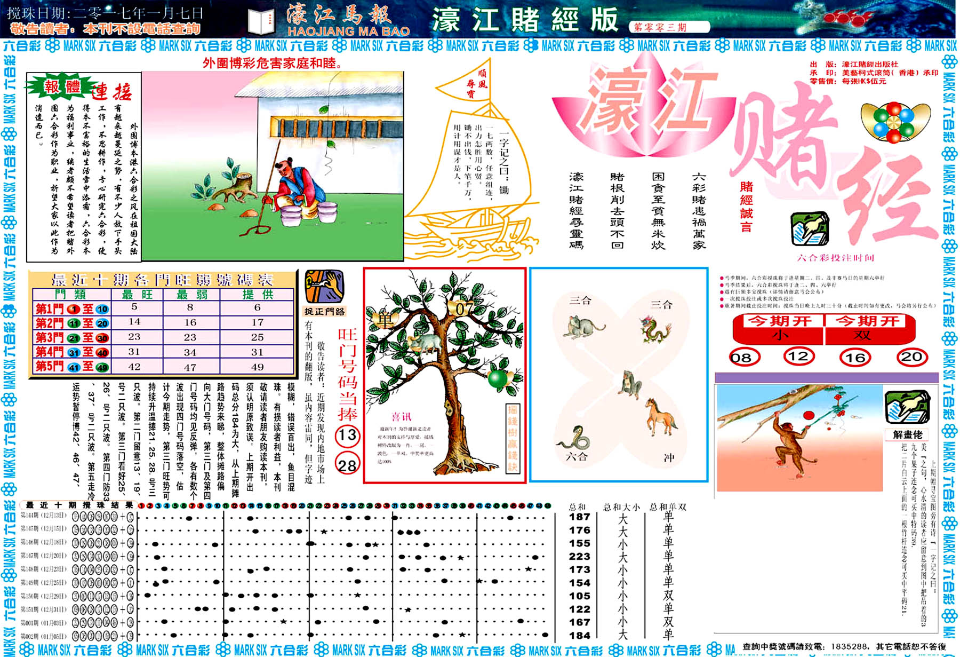Click the 總和 value 223

tap(579, 556)
